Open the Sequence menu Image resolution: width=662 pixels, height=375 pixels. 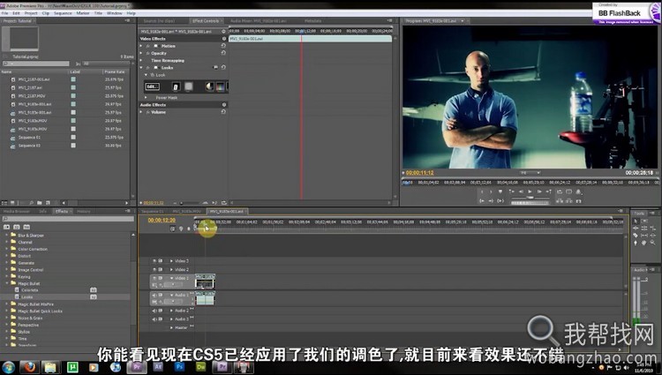[63, 13]
